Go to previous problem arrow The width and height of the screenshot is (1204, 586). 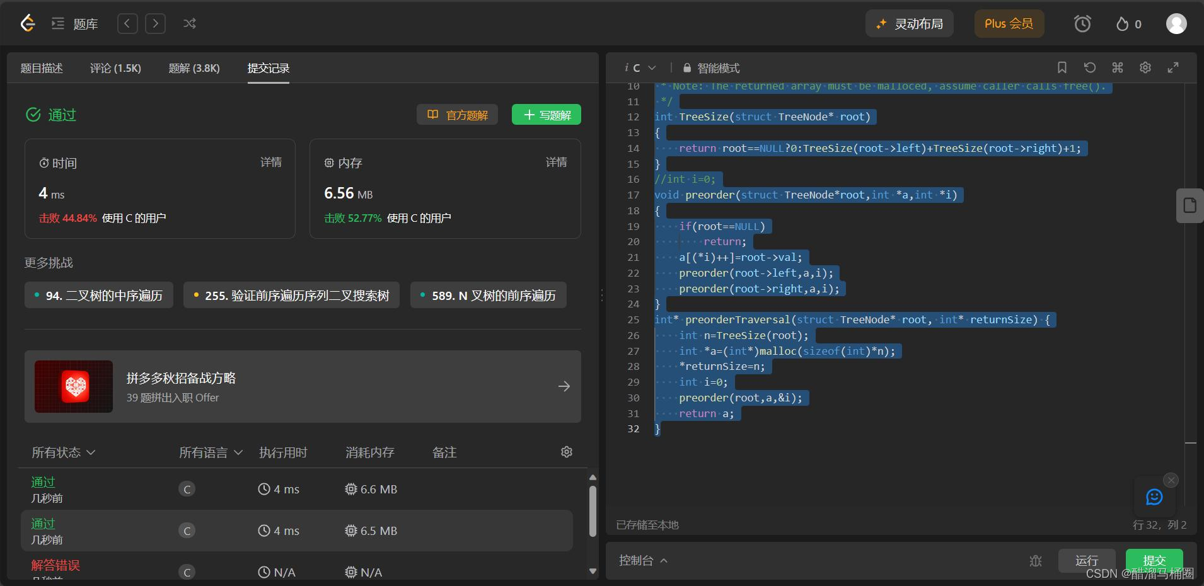pos(127,24)
